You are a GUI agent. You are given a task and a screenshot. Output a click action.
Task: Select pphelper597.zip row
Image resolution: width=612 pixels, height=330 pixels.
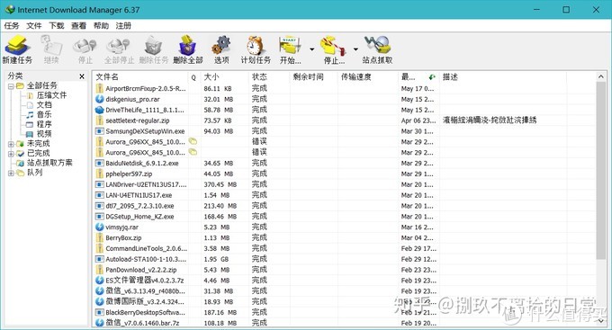[x=345, y=174]
